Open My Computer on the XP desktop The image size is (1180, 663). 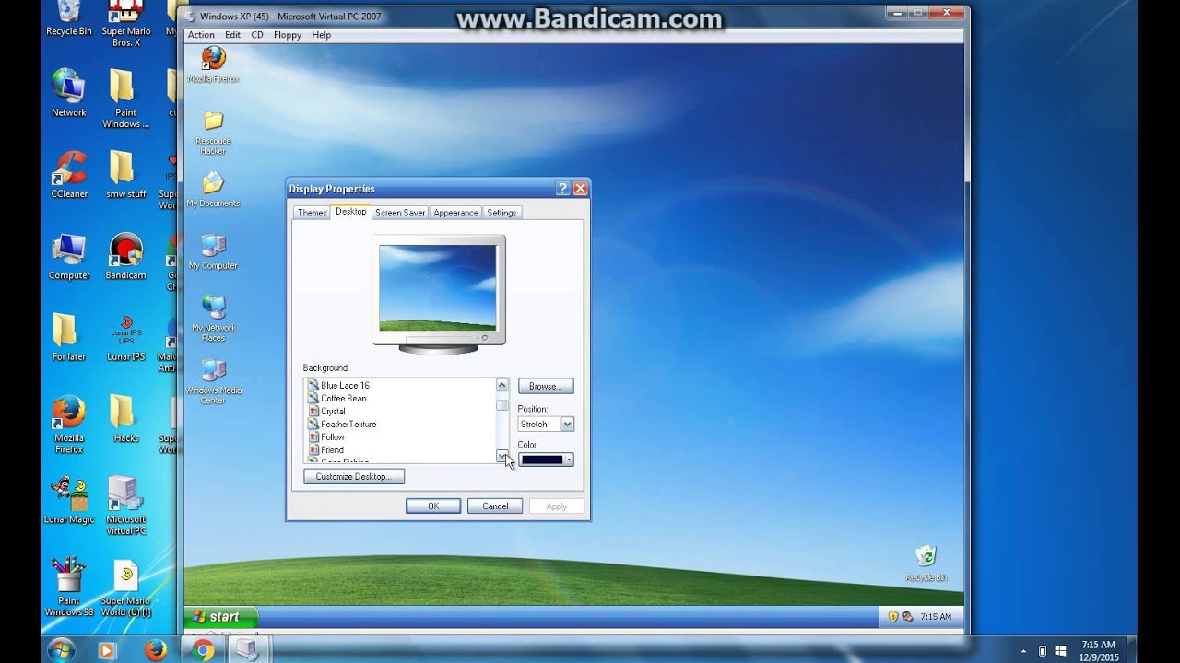[213, 251]
